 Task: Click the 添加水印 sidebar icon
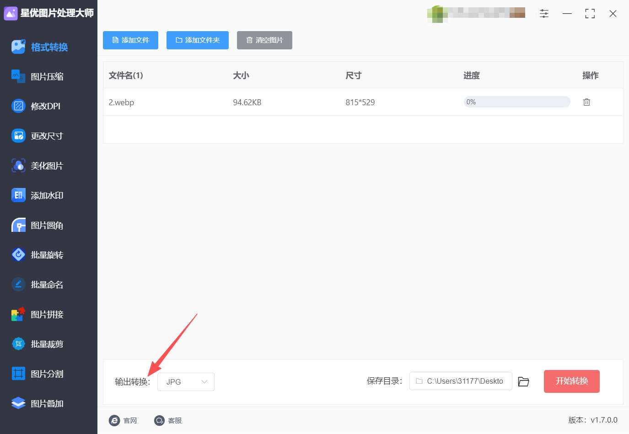tap(18, 195)
